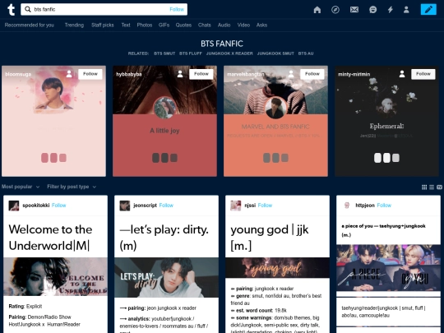444x333 pixels.
Task: Follow the marvelsbangtan blog
Action: pos(312,74)
